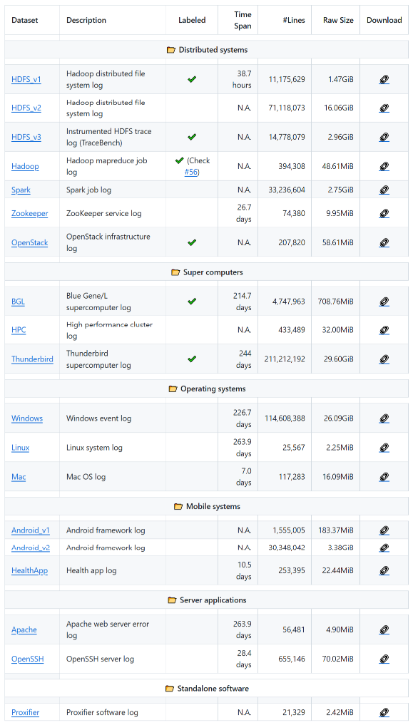Image resolution: width=413 pixels, height=725 pixels.
Task: Follow the #56 issue link in Hadoop row
Action: 191,173
